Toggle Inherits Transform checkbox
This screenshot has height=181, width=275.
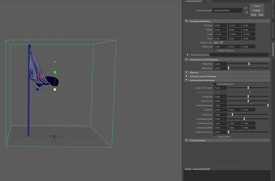pos(215,50)
